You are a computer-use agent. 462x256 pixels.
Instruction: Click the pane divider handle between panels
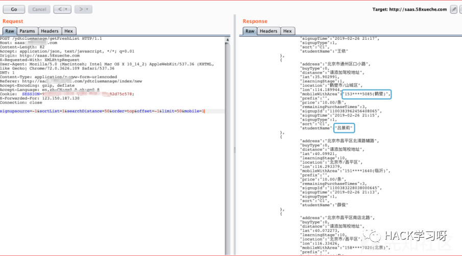click(234, 150)
